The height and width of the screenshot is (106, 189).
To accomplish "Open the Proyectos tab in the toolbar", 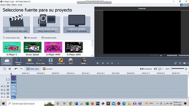I will pos(7,61).
